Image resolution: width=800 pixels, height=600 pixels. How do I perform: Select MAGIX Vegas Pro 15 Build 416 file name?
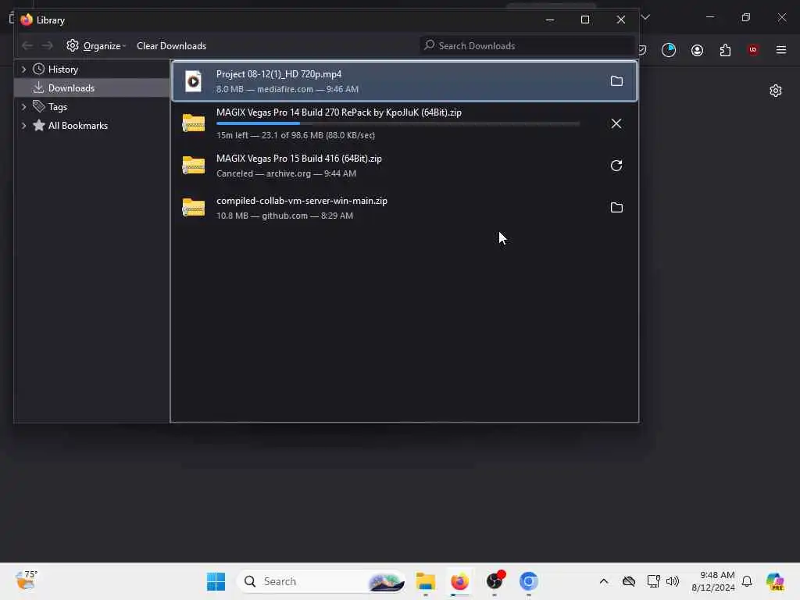[x=299, y=159]
